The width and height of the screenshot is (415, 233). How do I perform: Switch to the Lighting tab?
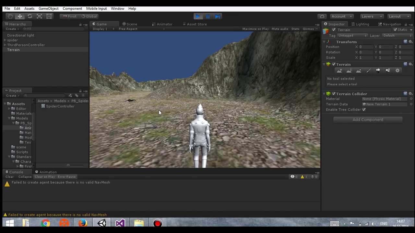pyautogui.click(x=360, y=24)
